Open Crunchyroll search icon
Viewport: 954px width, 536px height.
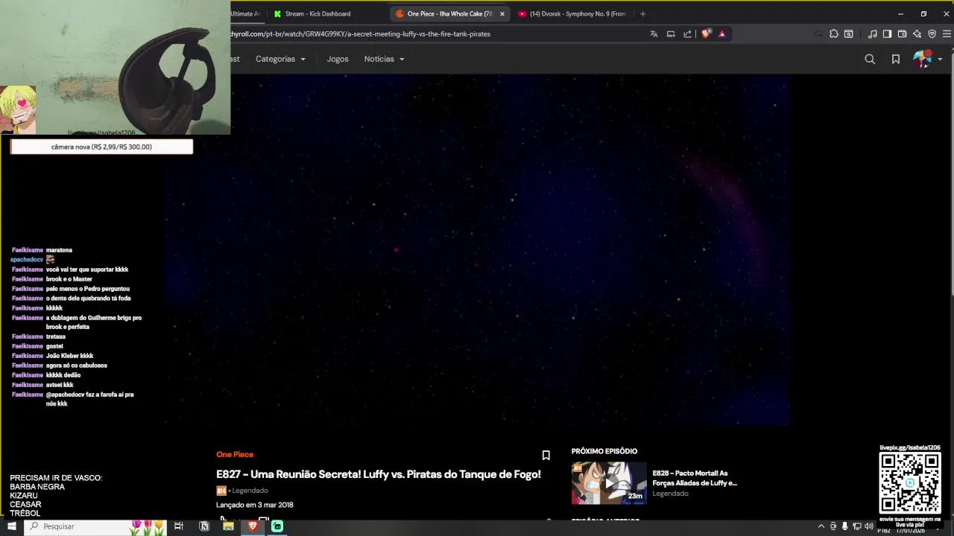[x=870, y=59]
